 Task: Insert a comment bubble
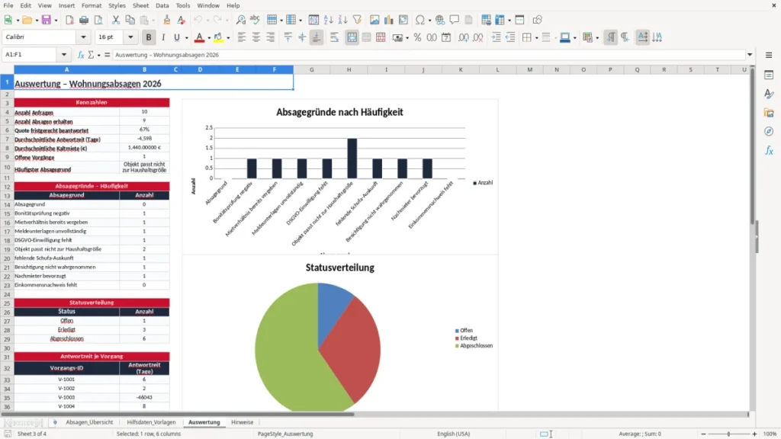(455, 20)
